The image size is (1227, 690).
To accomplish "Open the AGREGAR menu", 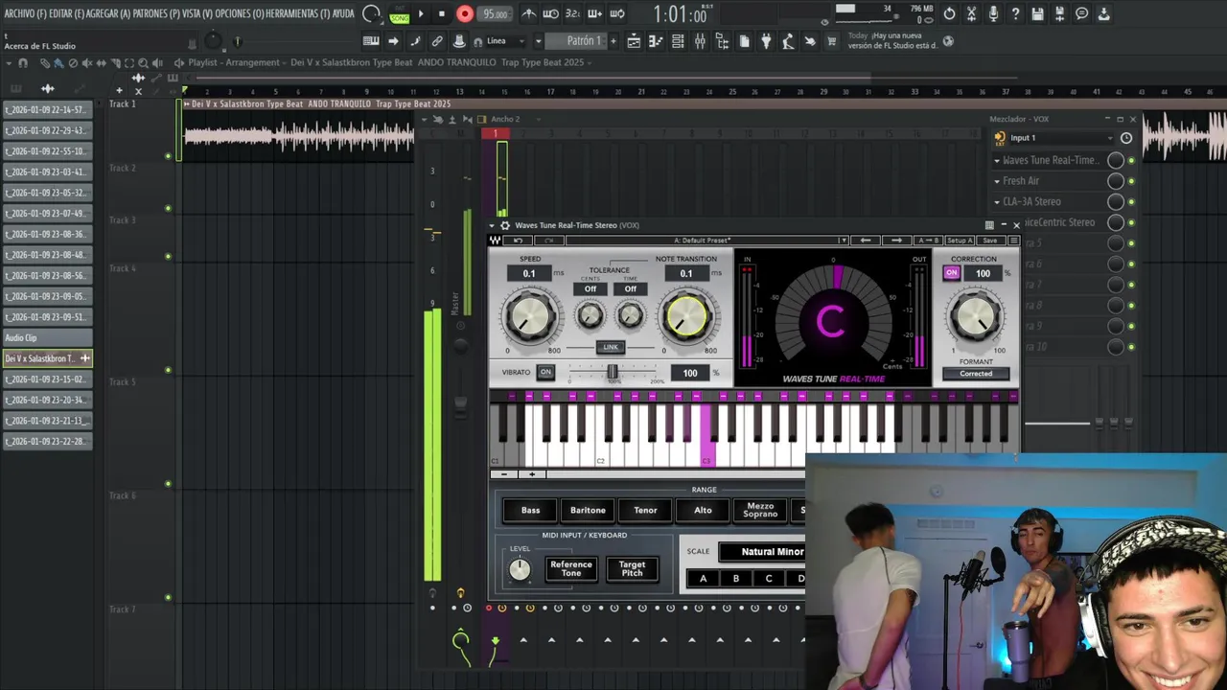I will [108, 13].
